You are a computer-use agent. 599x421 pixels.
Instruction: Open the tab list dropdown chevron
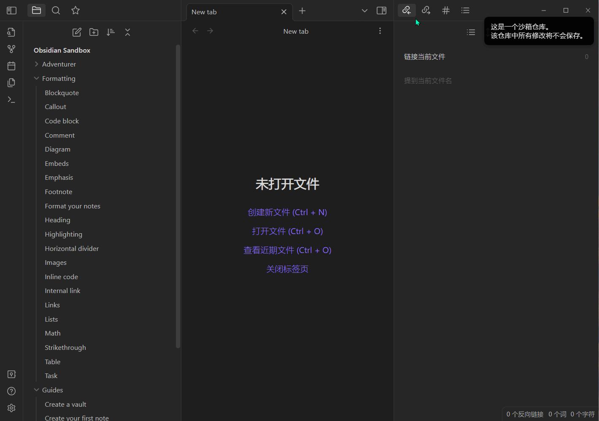pos(364,11)
